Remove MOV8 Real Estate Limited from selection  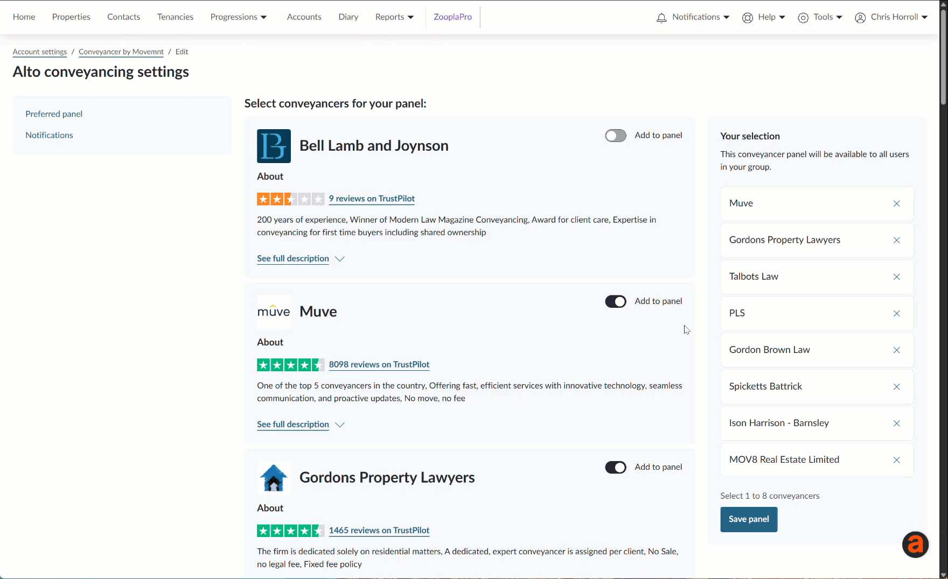pos(896,460)
